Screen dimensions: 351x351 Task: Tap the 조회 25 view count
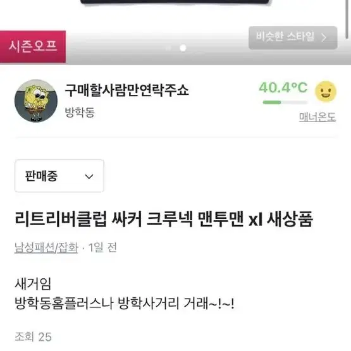coord(33,336)
